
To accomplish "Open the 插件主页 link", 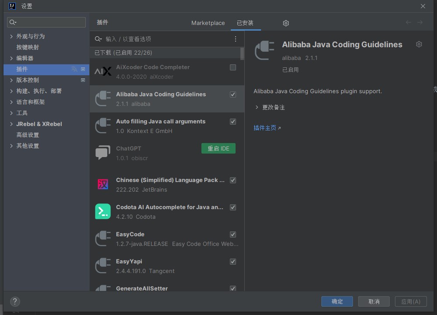I will pyautogui.click(x=267, y=128).
